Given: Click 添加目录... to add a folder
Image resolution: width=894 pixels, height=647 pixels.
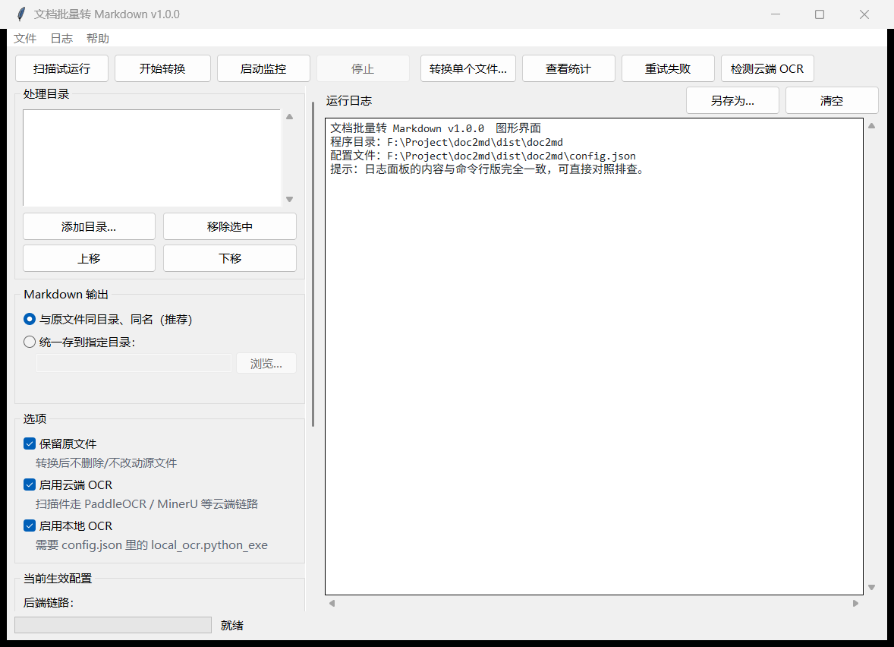Looking at the screenshot, I should (89, 226).
